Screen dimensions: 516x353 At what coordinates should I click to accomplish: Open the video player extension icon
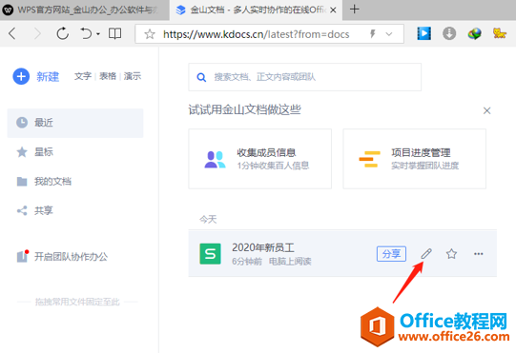click(423, 33)
